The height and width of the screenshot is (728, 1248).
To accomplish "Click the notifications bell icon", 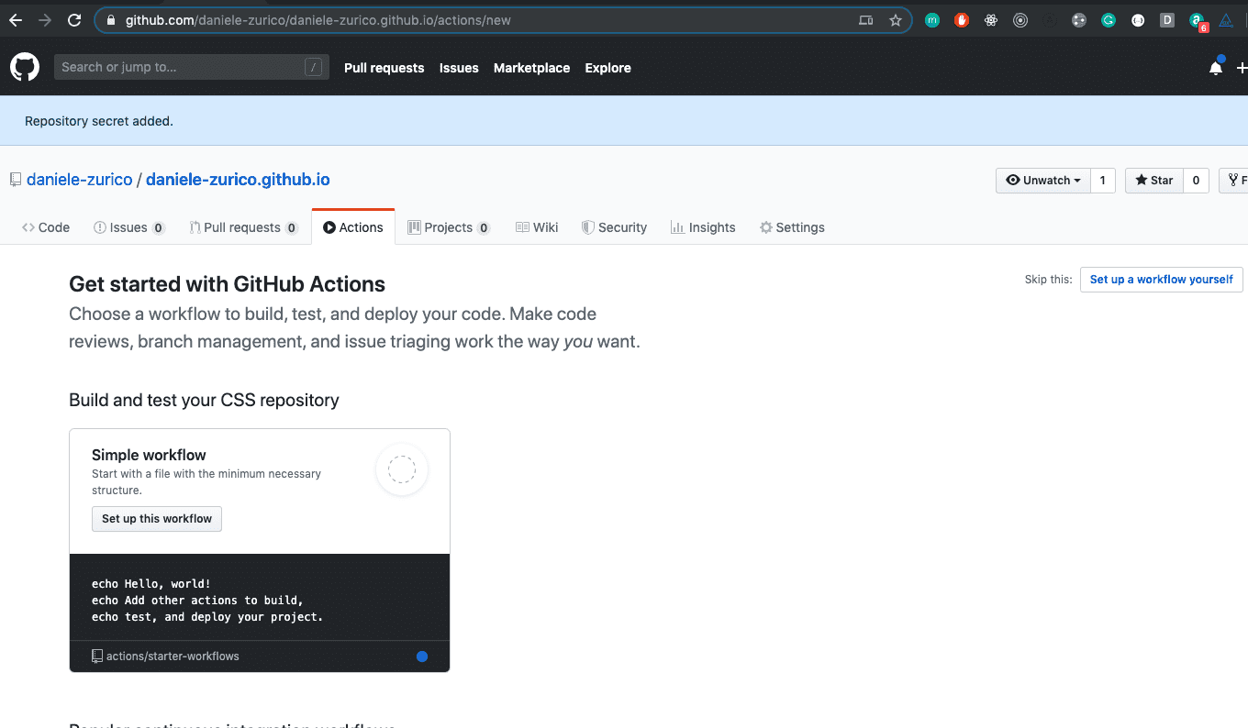I will 1215,66.
